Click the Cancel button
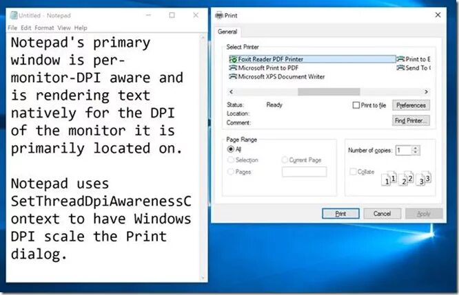459x295 pixels. tap(382, 213)
